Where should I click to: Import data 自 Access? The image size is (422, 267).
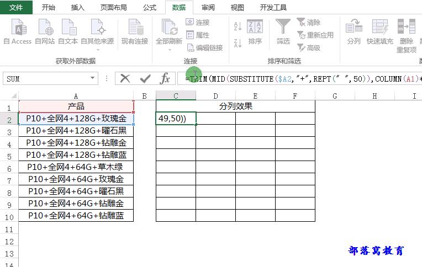[x=18, y=31]
